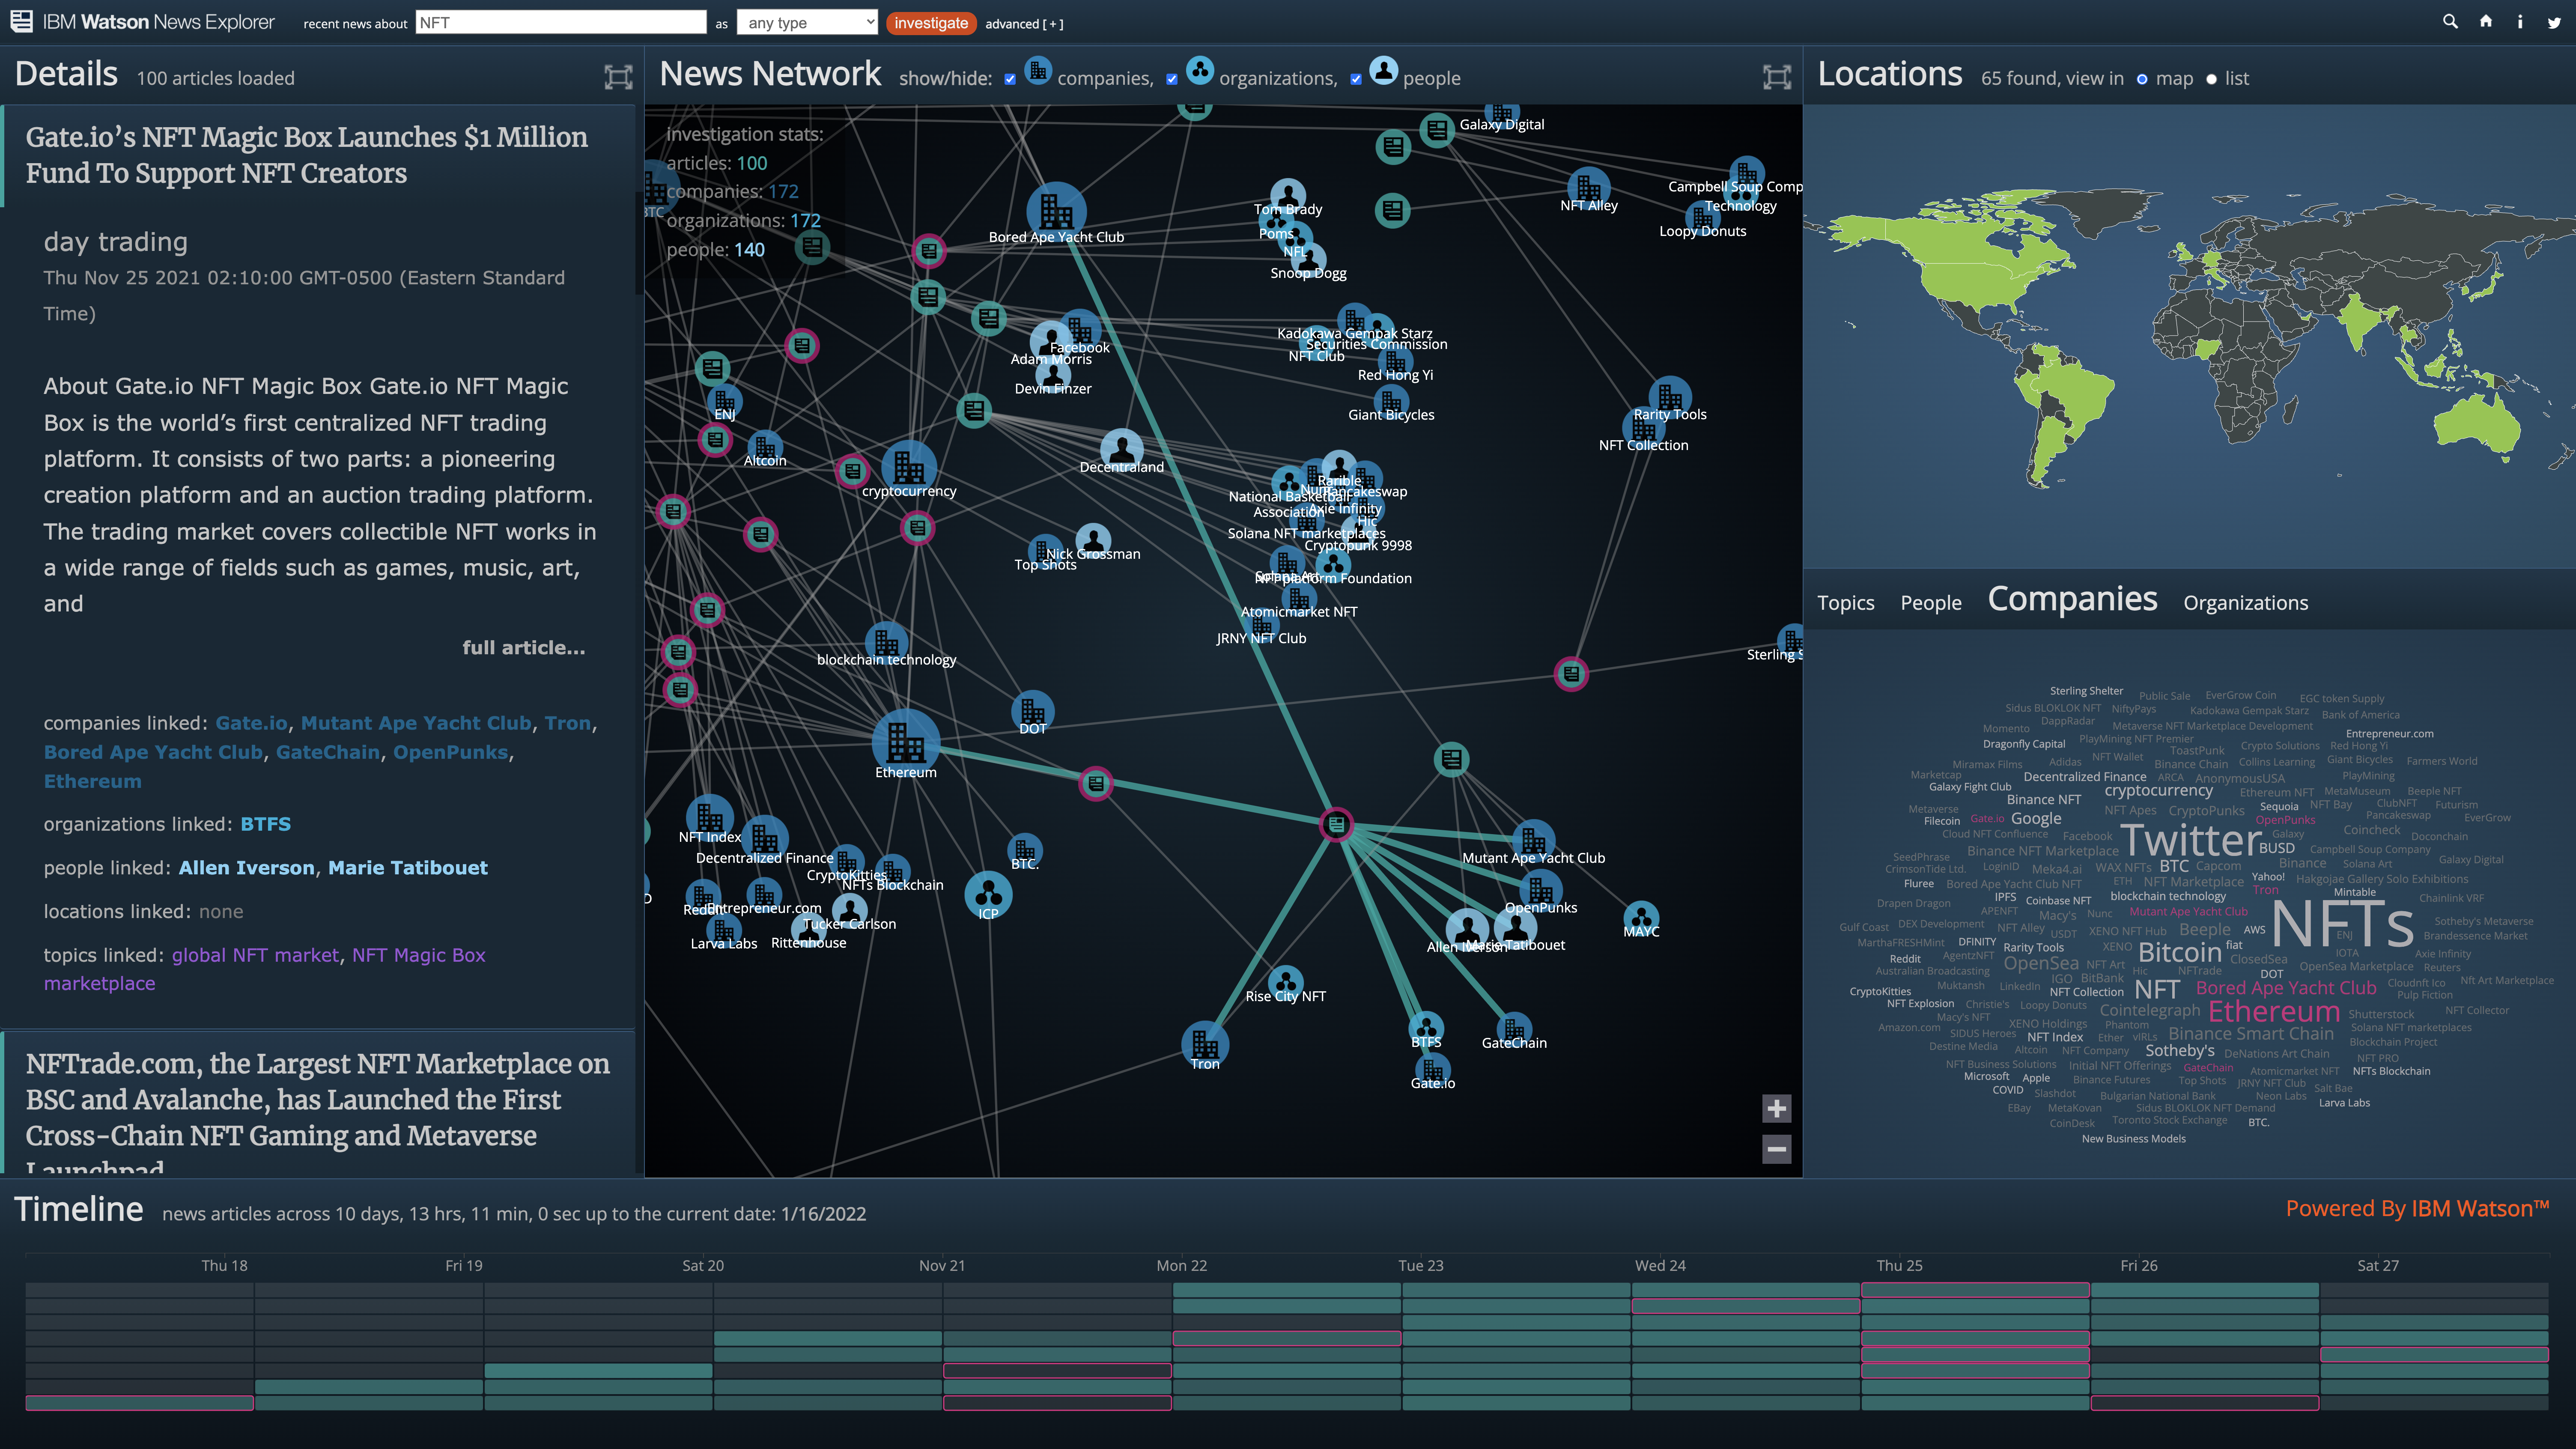The image size is (2576, 1449).
Task: Toggle the organizations visibility checkbox
Action: pyautogui.click(x=1172, y=79)
